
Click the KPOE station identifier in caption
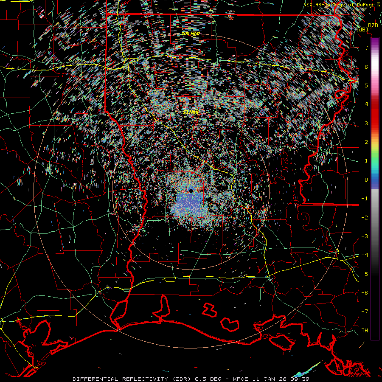coord(240,379)
